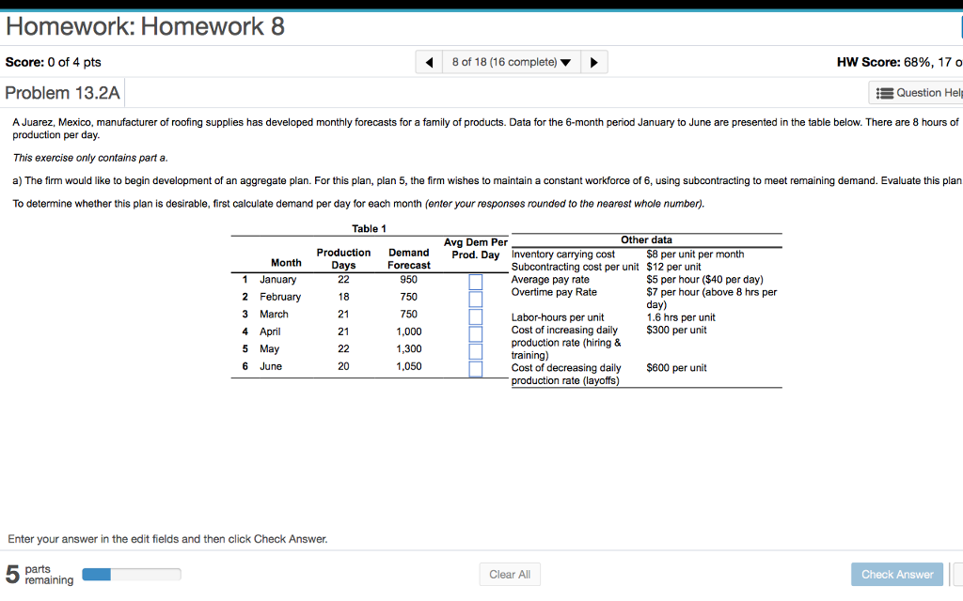Click June's answer entry box
This screenshot has width=963, height=601.
(x=475, y=369)
